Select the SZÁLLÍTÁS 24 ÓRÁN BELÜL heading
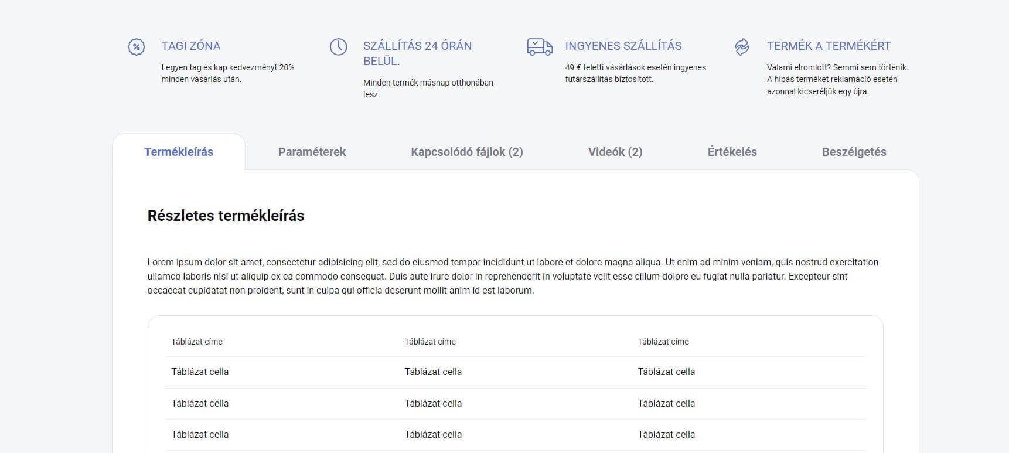 click(417, 53)
